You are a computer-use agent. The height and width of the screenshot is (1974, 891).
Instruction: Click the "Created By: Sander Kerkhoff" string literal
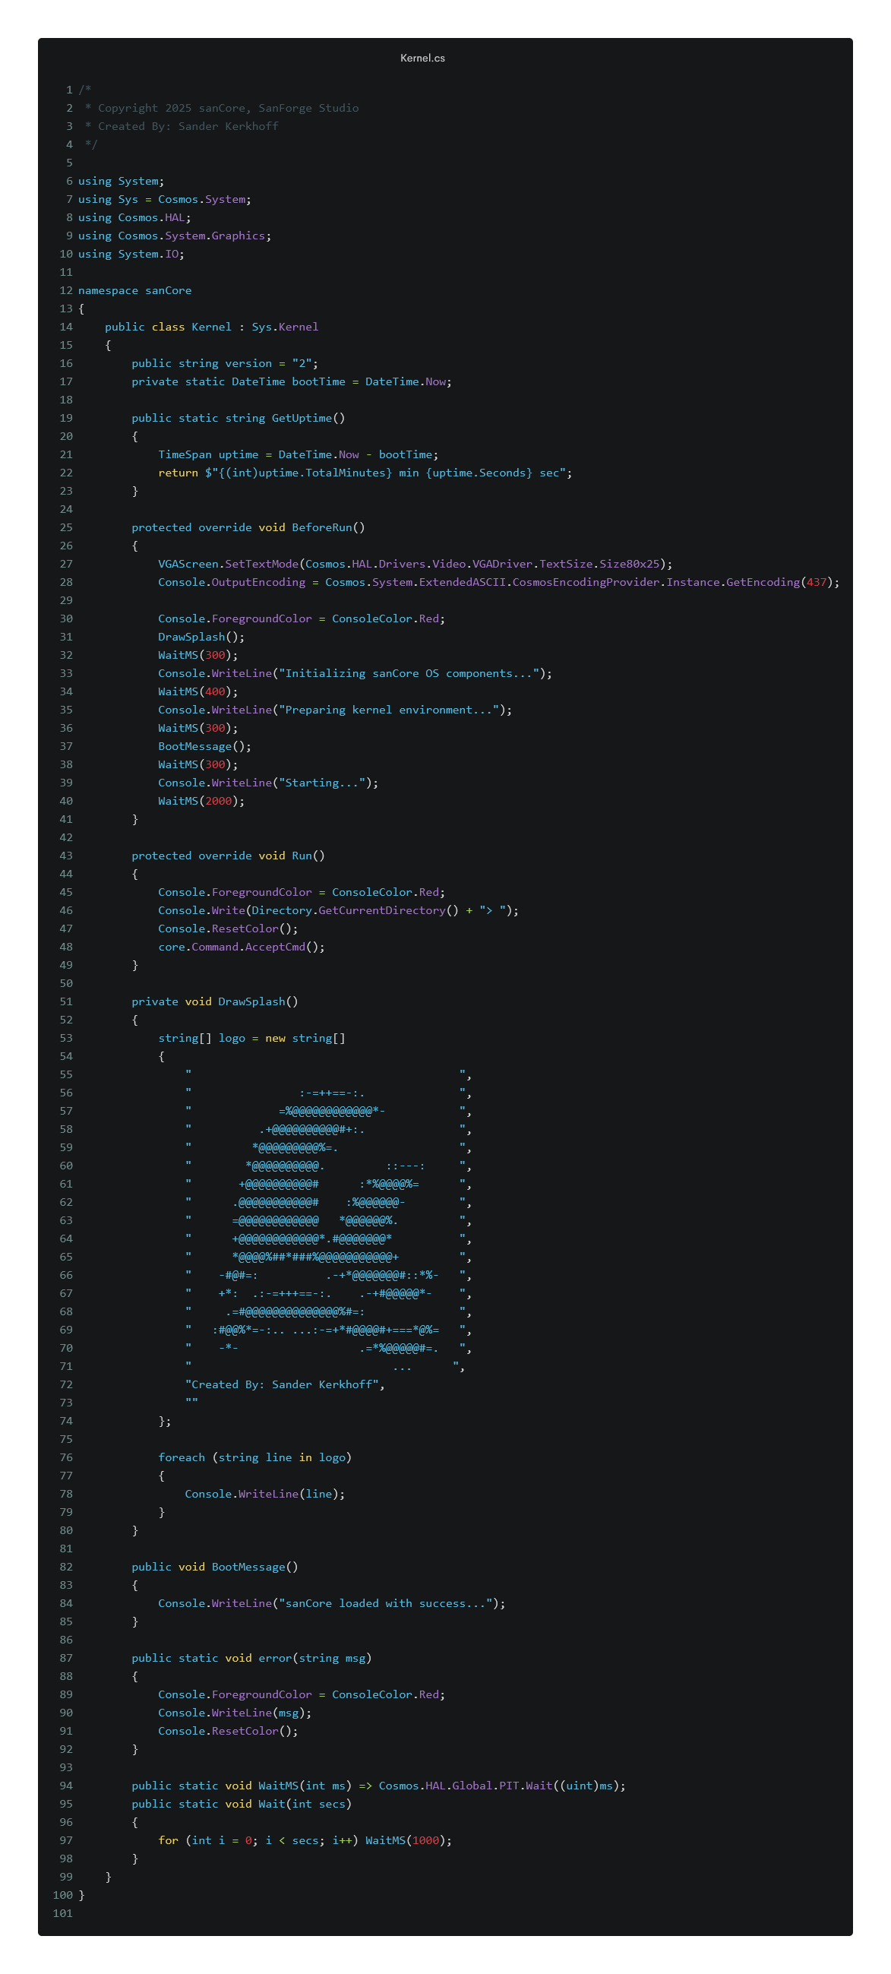282,1384
